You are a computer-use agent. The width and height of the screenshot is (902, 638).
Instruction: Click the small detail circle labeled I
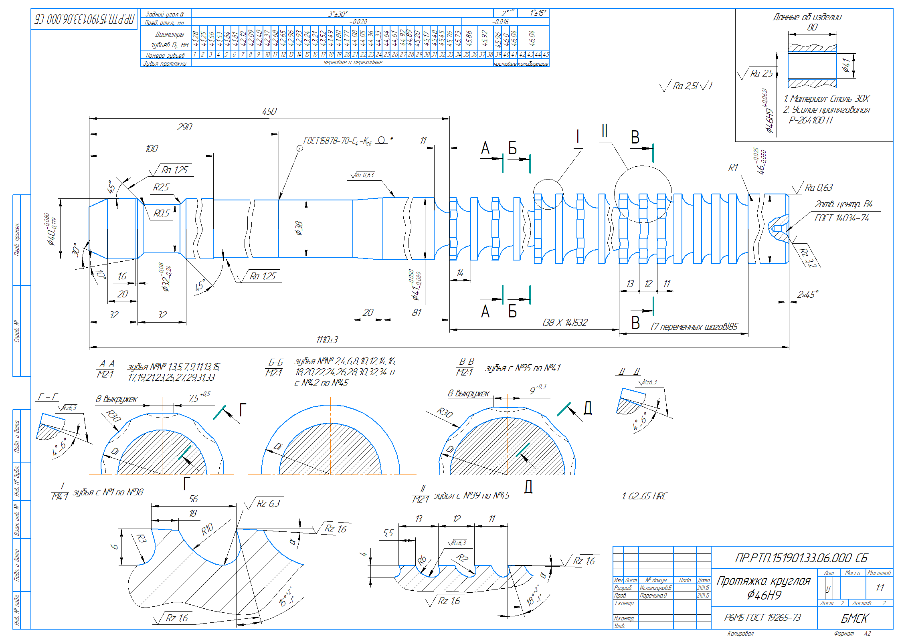(548, 194)
